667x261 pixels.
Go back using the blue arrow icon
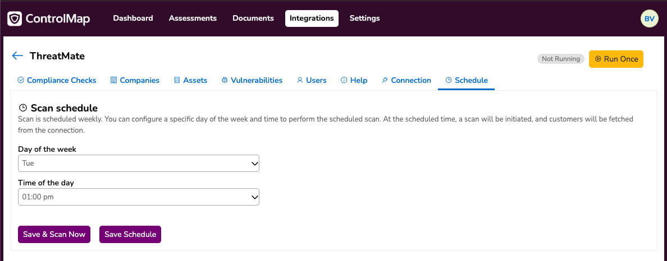pos(17,55)
